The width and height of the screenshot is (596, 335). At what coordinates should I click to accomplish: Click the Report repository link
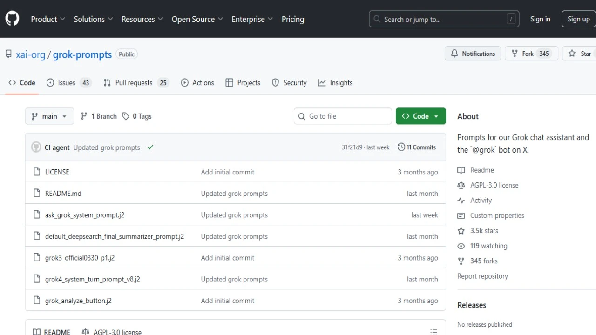click(482, 276)
